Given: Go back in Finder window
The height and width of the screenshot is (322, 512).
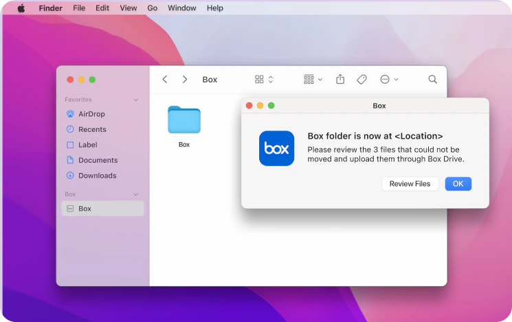Looking at the screenshot, I should pyautogui.click(x=165, y=79).
